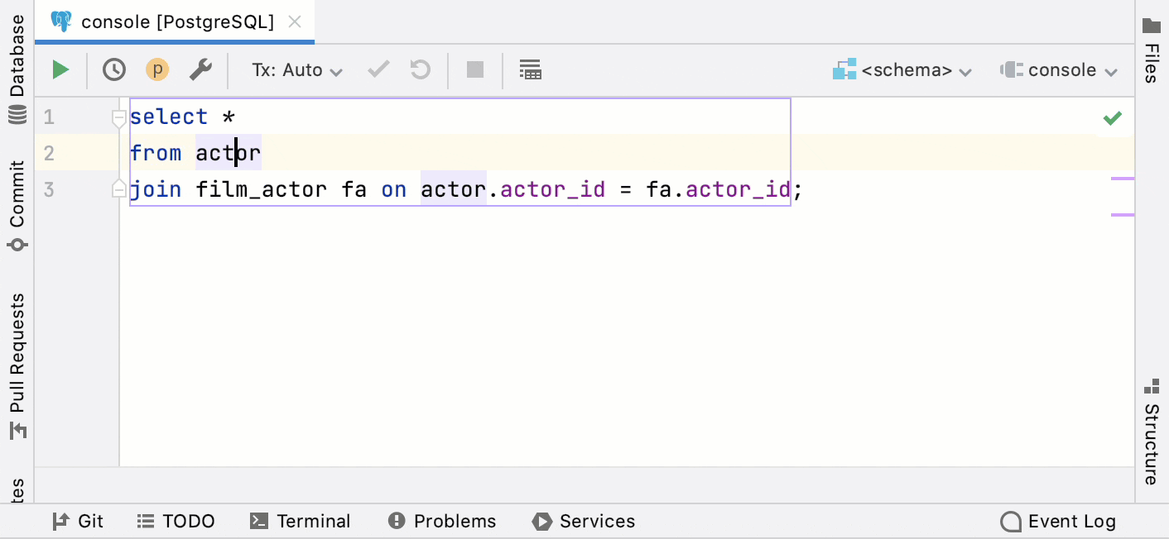Roll back the transaction
Image resolution: width=1169 pixels, height=539 pixels.
point(420,69)
